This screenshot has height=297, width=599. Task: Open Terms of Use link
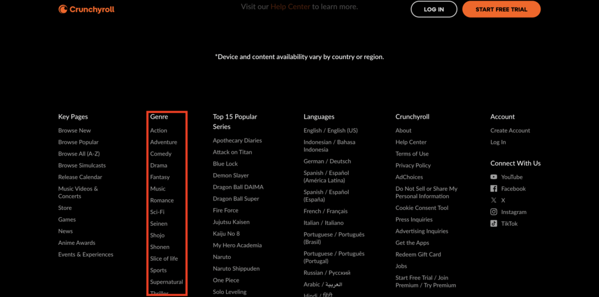point(412,154)
